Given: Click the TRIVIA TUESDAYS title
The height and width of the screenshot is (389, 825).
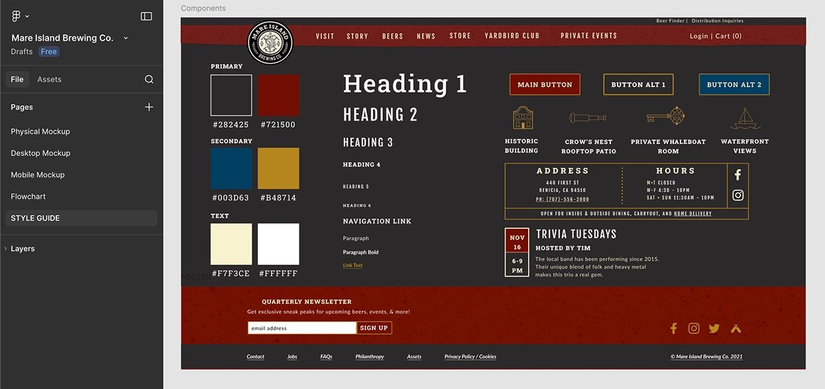Looking at the screenshot, I should 576,234.
